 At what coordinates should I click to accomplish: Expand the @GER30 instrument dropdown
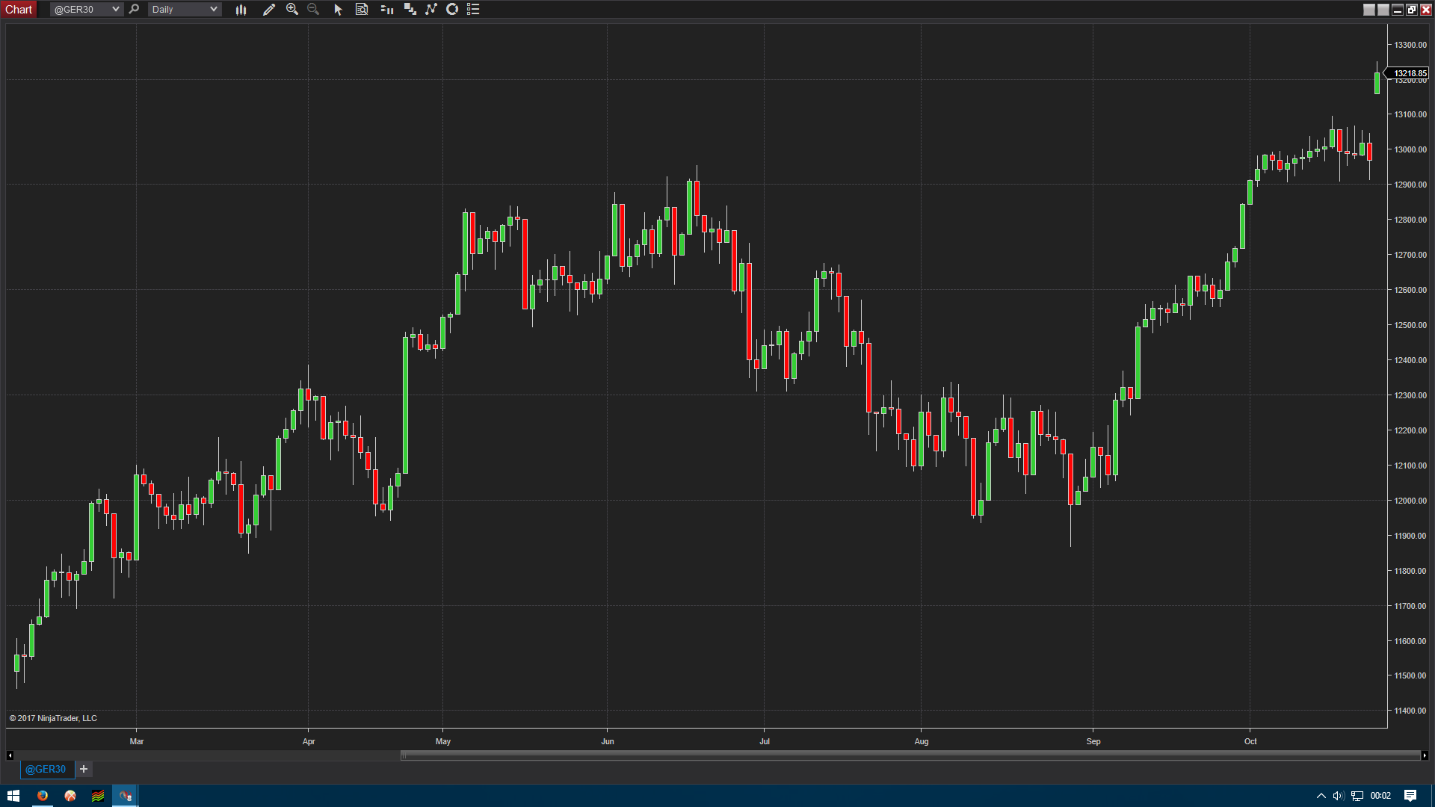pyautogui.click(x=115, y=10)
